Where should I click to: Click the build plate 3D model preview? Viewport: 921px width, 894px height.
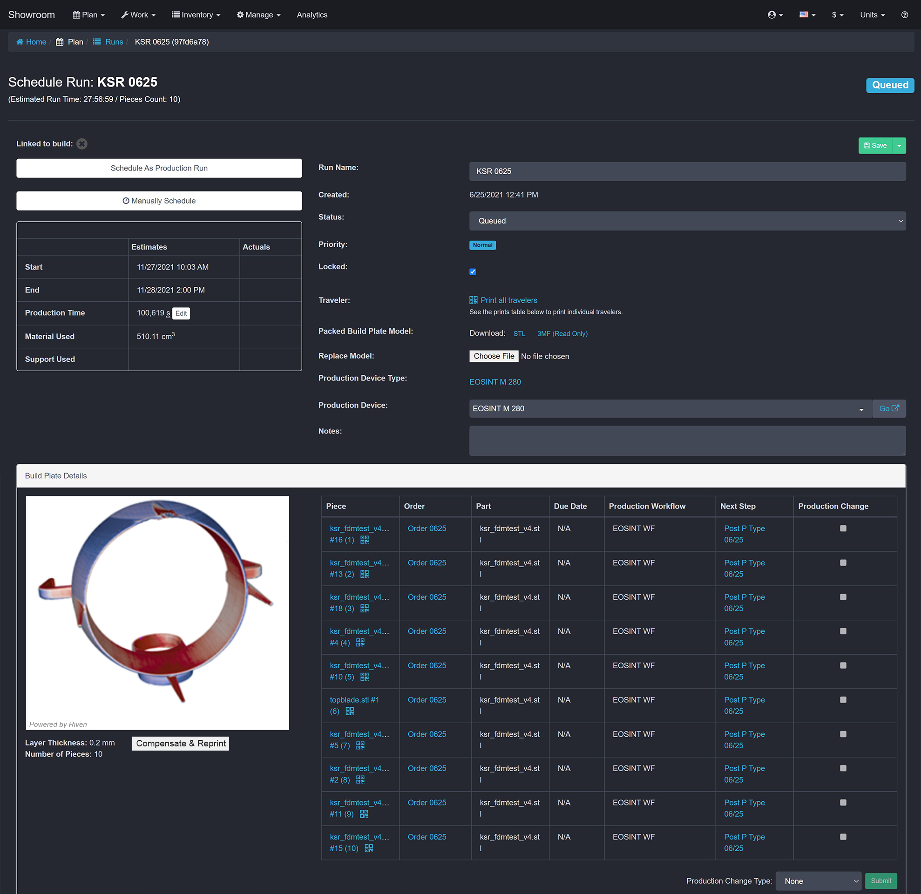pos(157,613)
